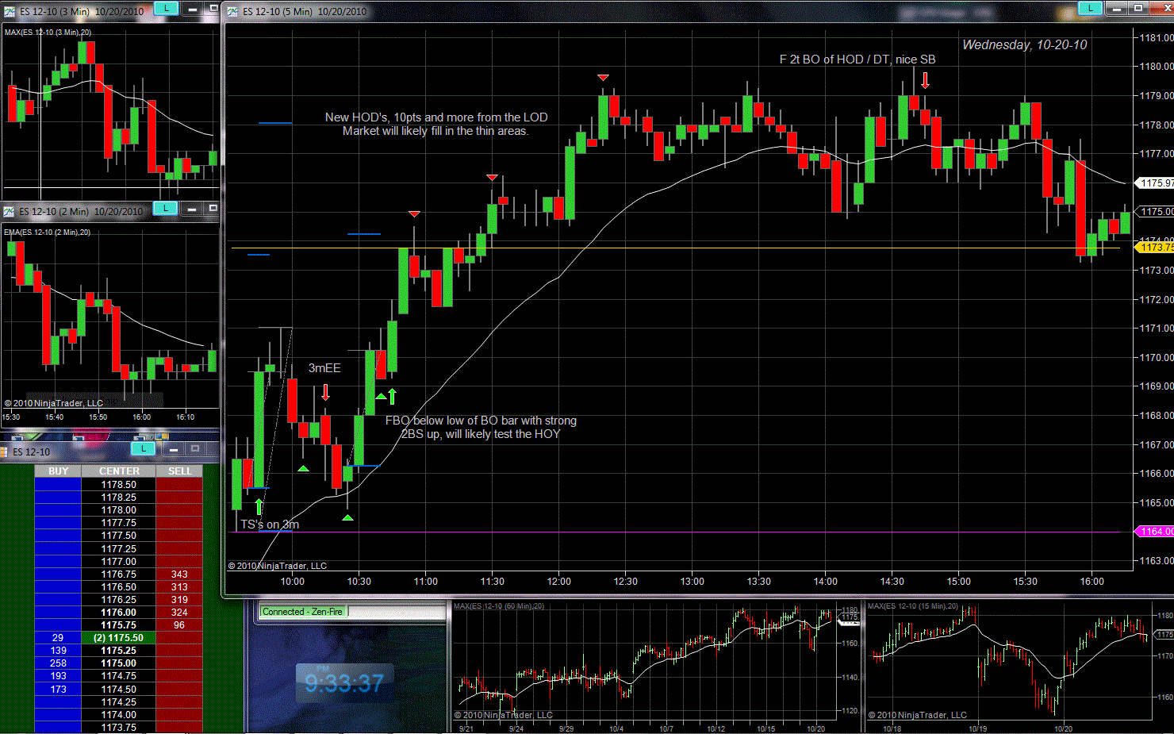Click the chart icon in the 3 Min window title
This screenshot has height=734, width=1174.
pyautogui.click(x=10, y=11)
